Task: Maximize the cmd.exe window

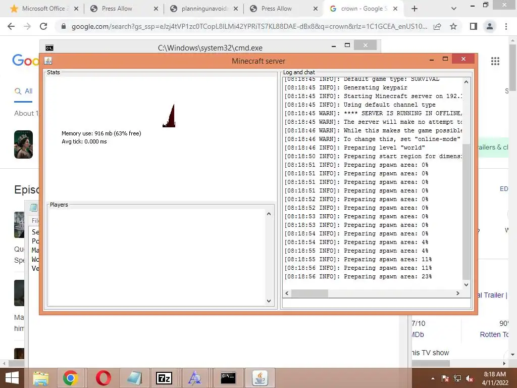Action: pyautogui.click(x=347, y=45)
